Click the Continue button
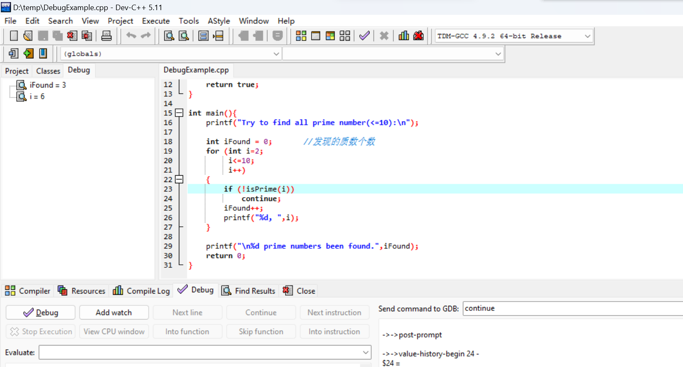The width and height of the screenshot is (683, 367). (261, 313)
